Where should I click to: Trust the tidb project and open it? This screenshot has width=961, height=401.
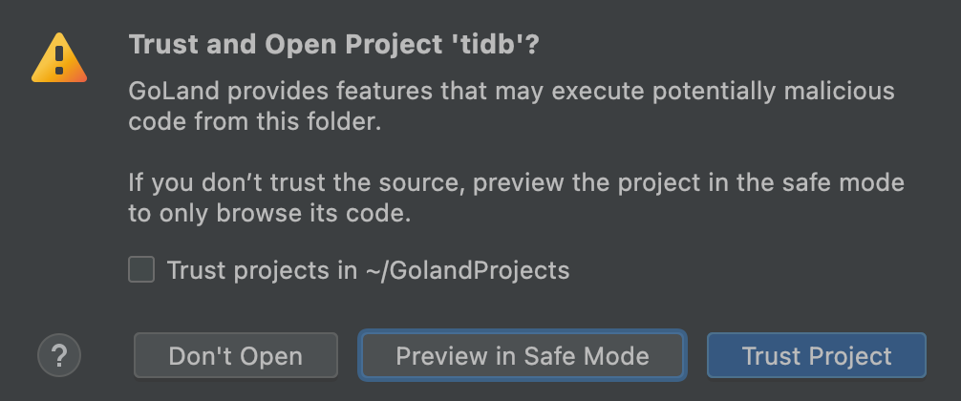pyautogui.click(x=816, y=356)
